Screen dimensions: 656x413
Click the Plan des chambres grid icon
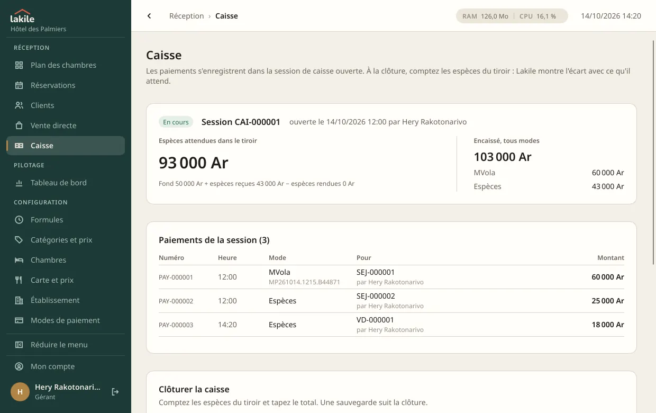point(19,65)
